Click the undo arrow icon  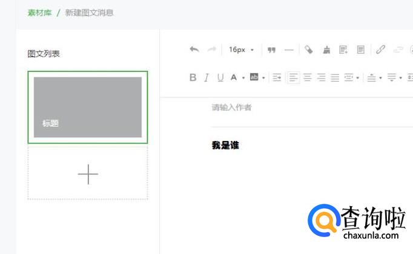(x=194, y=50)
